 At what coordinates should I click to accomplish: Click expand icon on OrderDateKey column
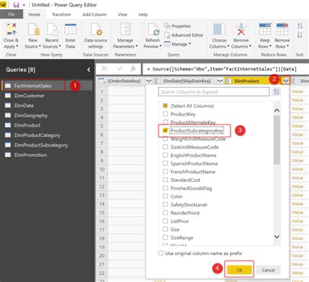149,81
